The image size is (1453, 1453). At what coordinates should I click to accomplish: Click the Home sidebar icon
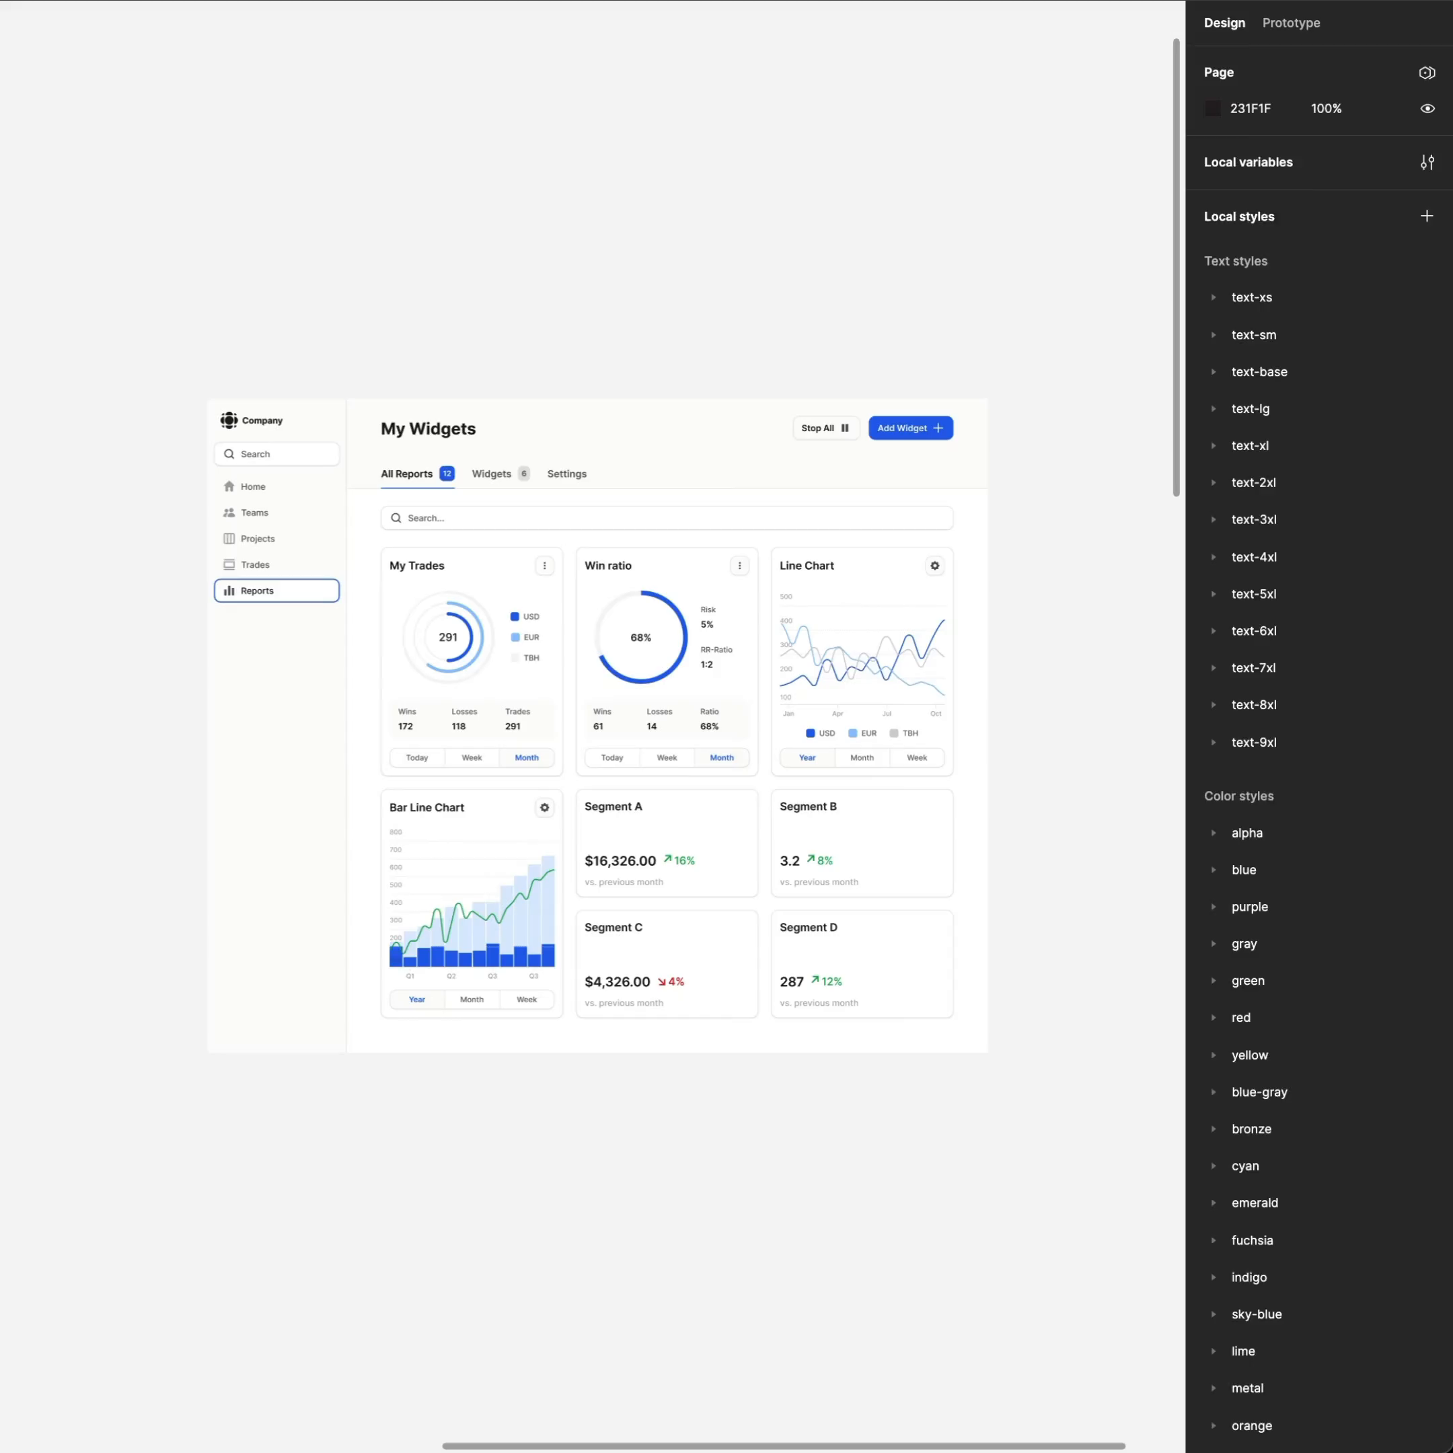(227, 487)
